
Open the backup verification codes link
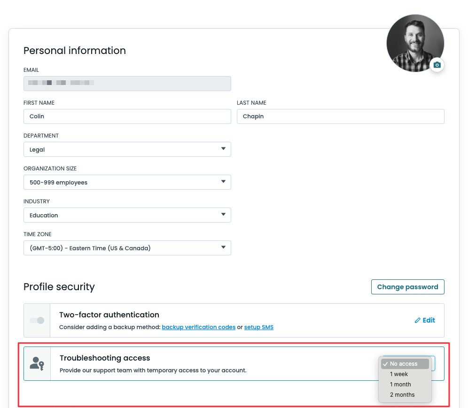click(x=199, y=327)
